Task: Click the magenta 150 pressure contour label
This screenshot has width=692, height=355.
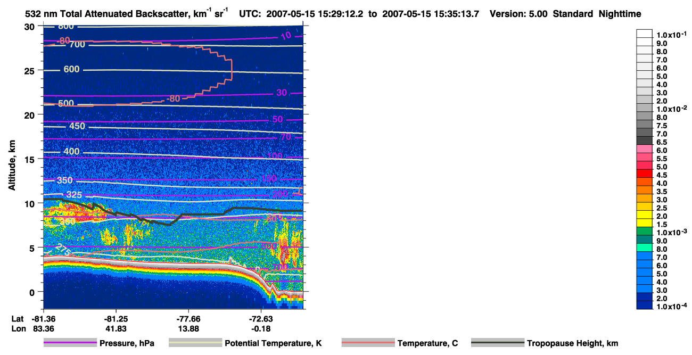Action: 269,178
